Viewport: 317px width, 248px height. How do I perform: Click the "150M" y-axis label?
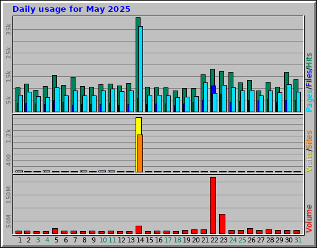[x=8, y=195]
